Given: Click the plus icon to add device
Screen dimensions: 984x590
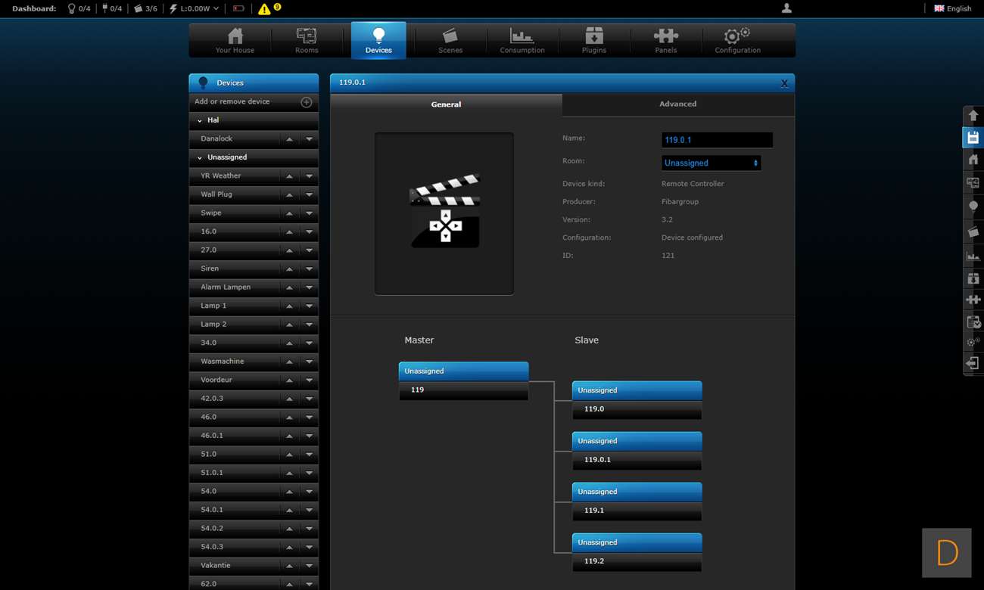Looking at the screenshot, I should (306, 102).
